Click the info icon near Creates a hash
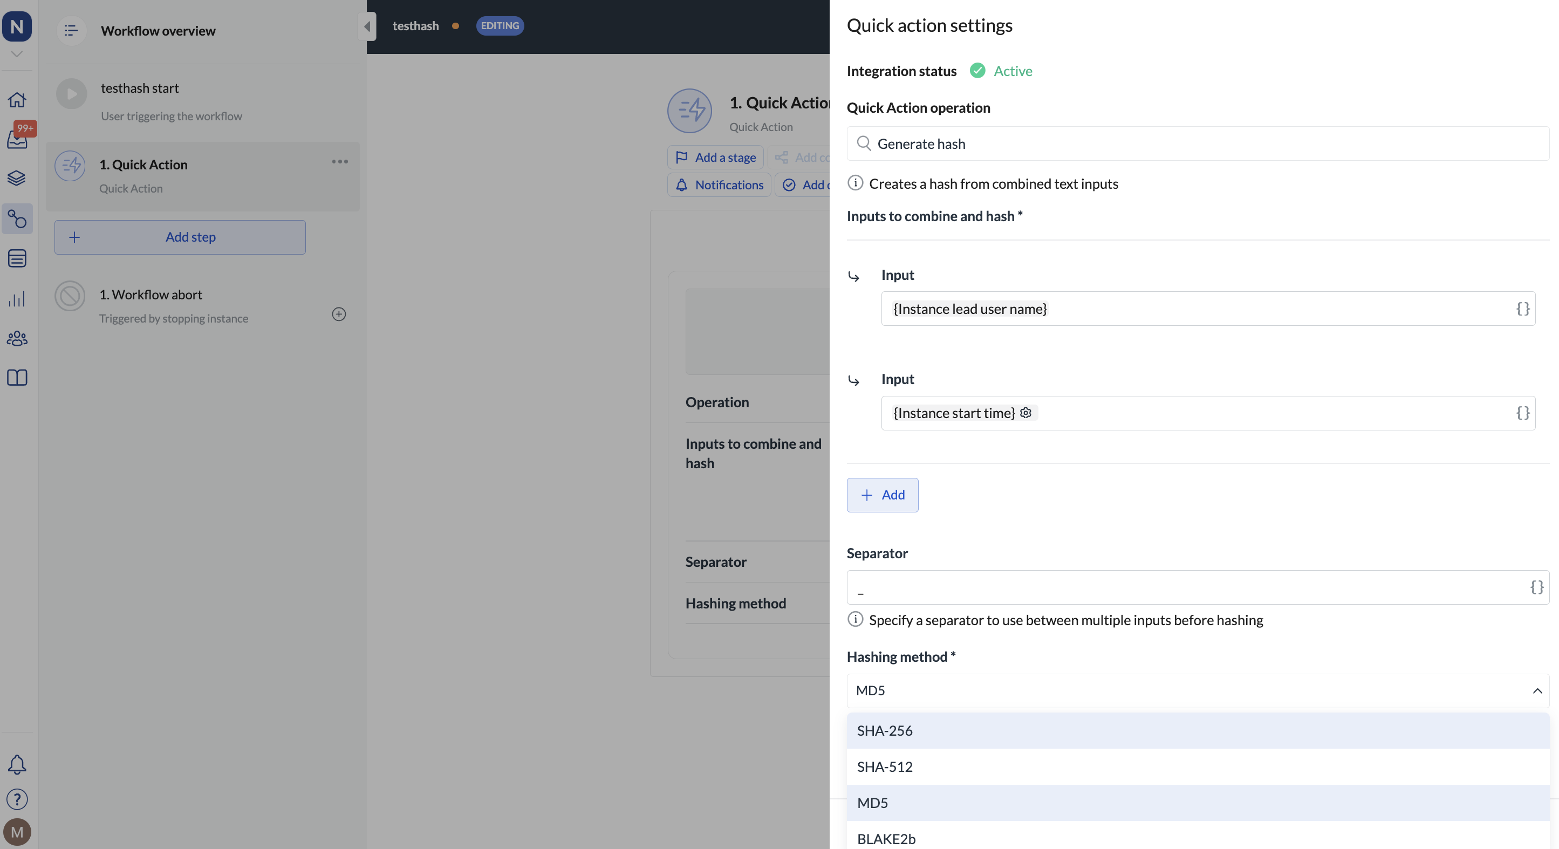Screen dimensions: 1559x849 tap(855, 183)
